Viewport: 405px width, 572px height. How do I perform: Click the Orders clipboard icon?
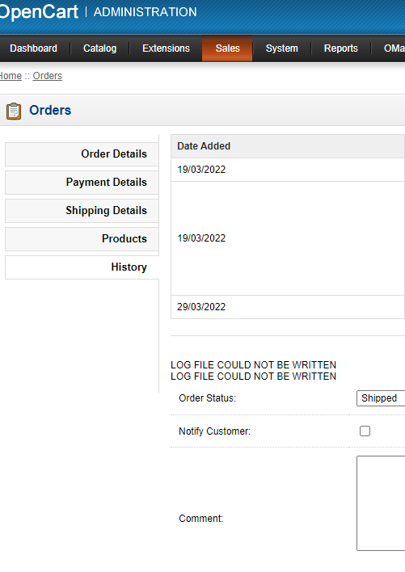pyautogui.click(x=14, y=111)
